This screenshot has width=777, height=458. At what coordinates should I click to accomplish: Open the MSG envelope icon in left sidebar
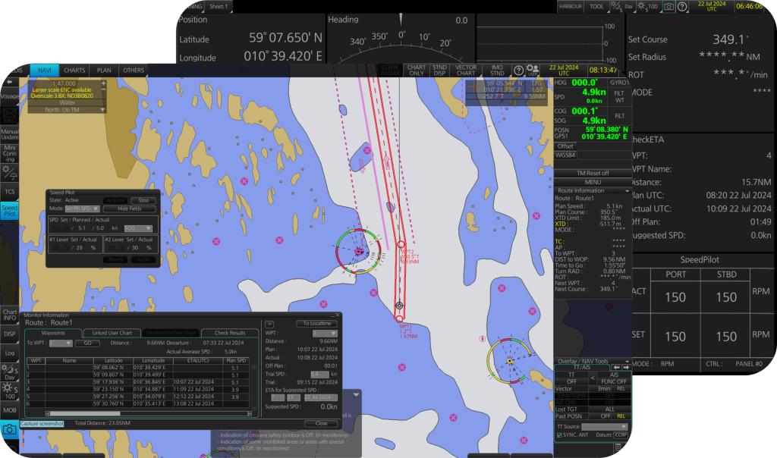pyautogui.click(x=9, y=116)
